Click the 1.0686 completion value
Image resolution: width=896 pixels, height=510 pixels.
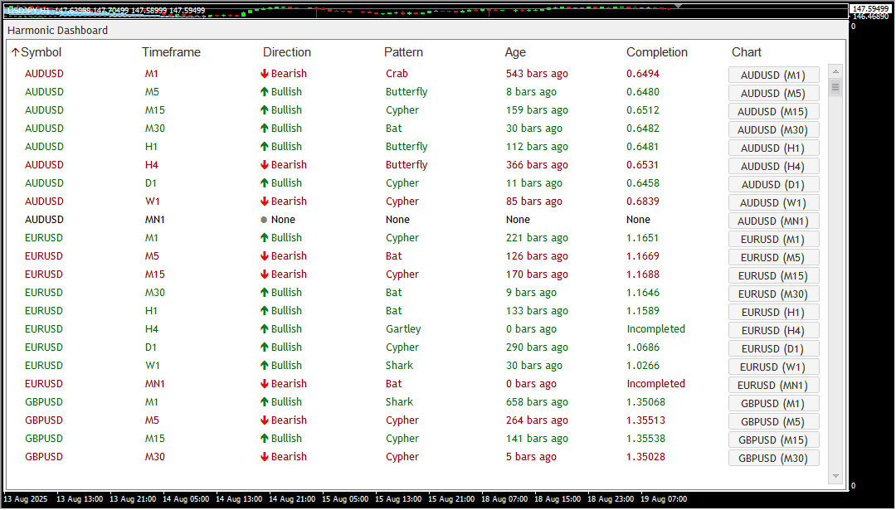click(643, 347)
